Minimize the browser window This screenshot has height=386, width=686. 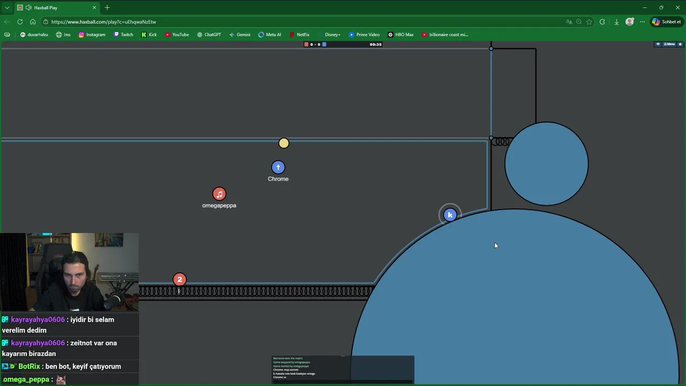pos(645,8)
